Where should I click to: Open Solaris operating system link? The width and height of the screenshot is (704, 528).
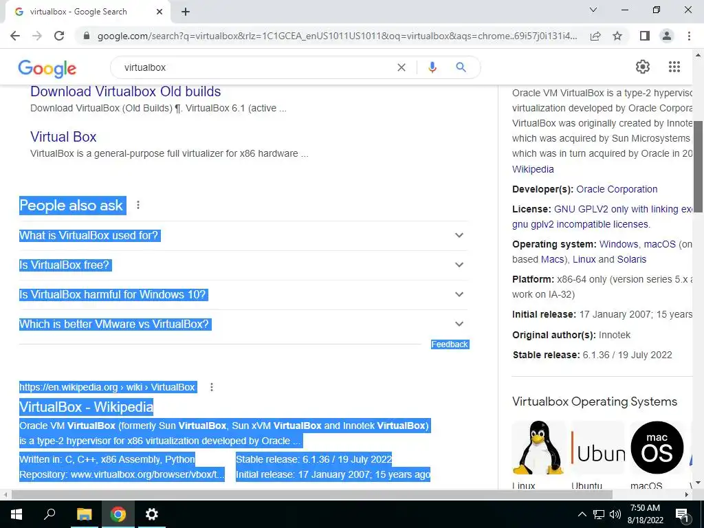(x=632, y=259)
